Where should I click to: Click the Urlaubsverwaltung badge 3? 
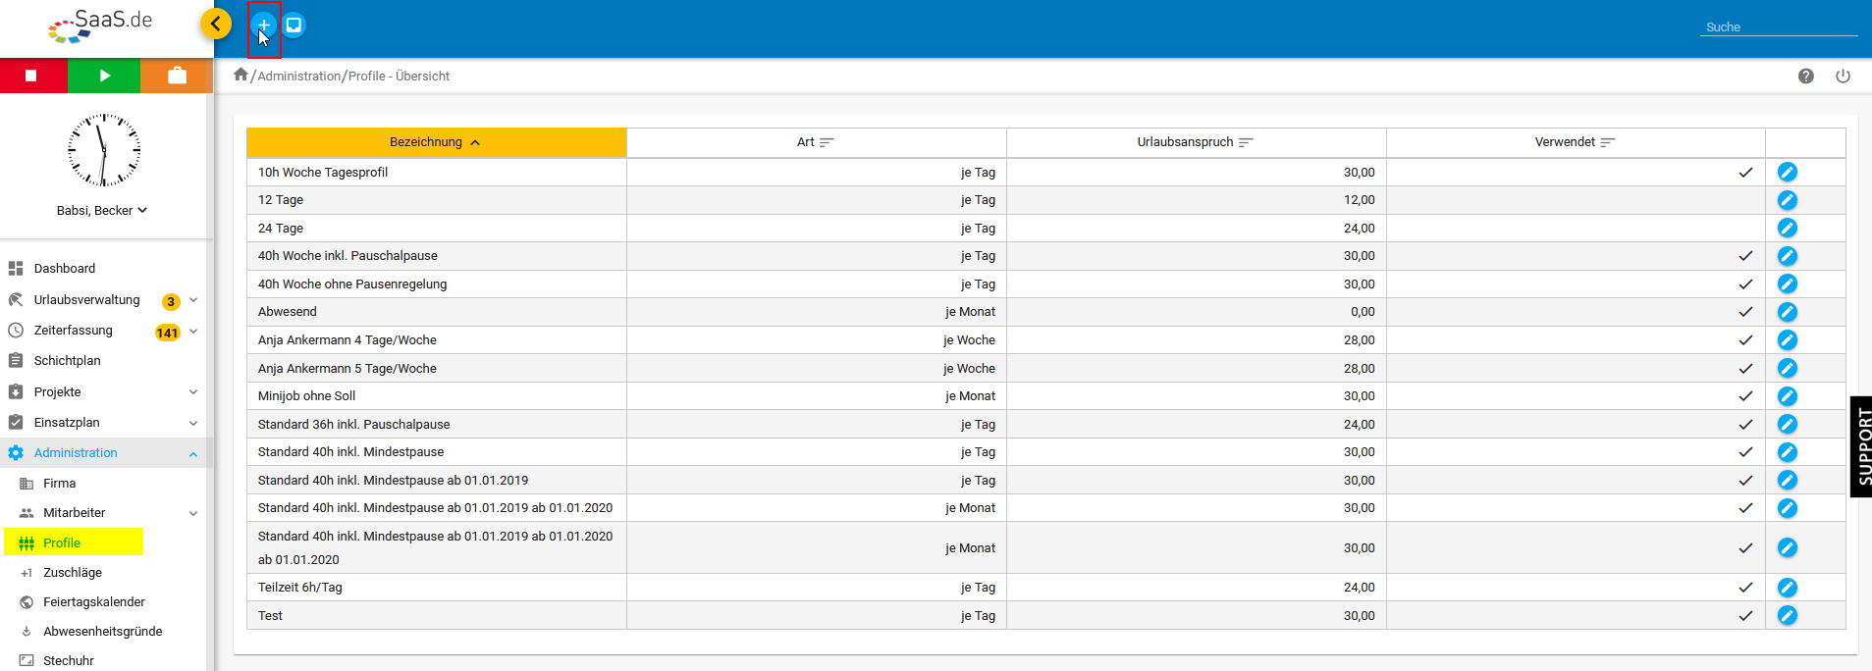pos(171,301)
